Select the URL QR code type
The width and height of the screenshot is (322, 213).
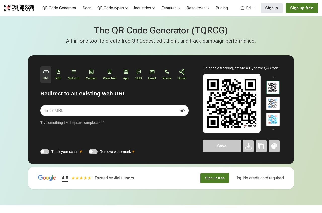click(x=46, y=75)
